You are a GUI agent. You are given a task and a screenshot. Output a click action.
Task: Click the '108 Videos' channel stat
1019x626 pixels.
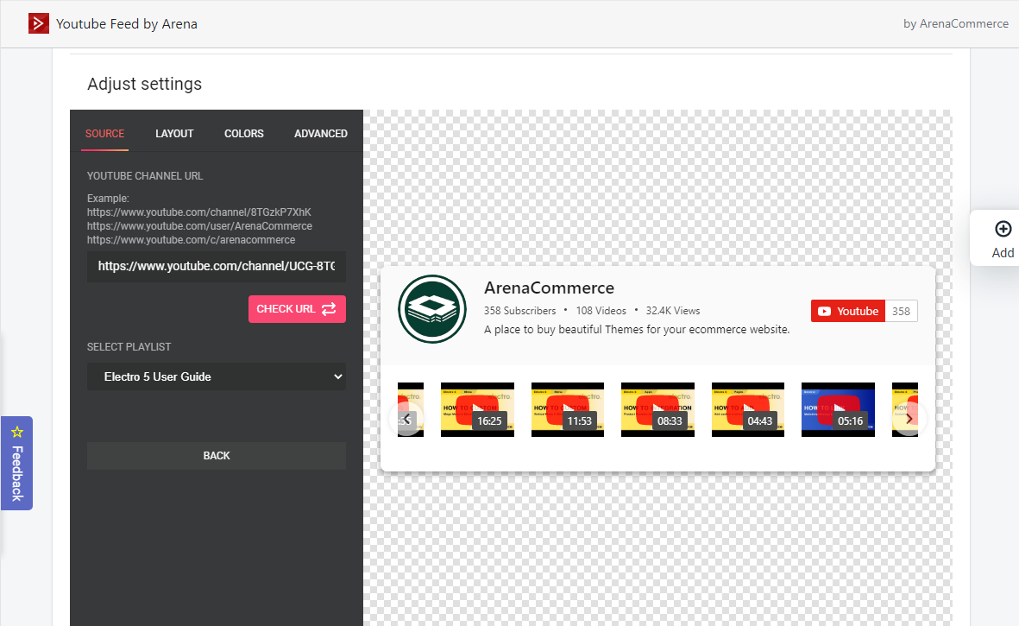(x=601, y=311)
